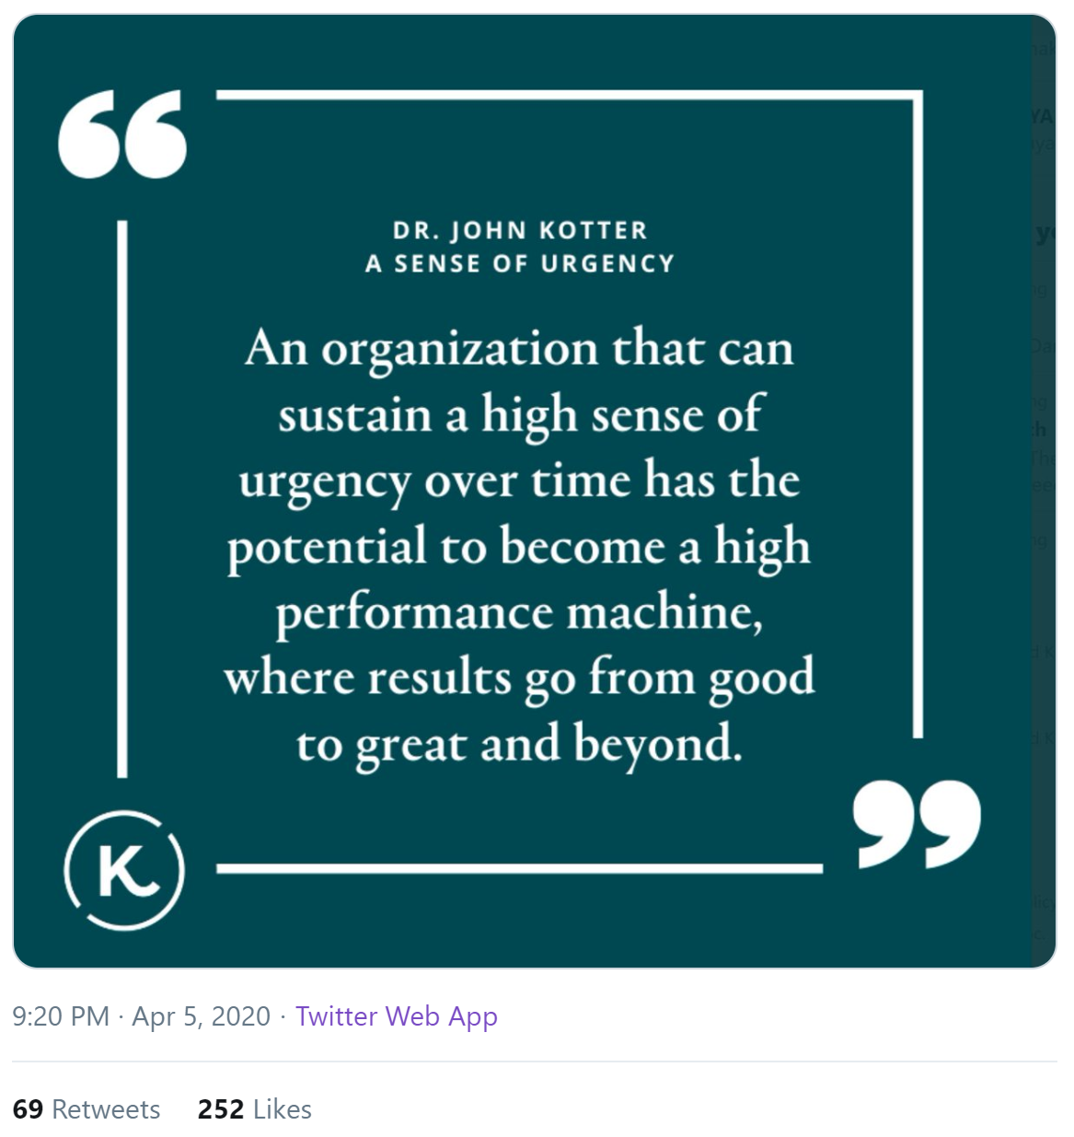Image resolution: width=1074 pixels, height=1137 pixels.
Task: Click the large opening quotation mark graphic
Action: pos(122,133)
